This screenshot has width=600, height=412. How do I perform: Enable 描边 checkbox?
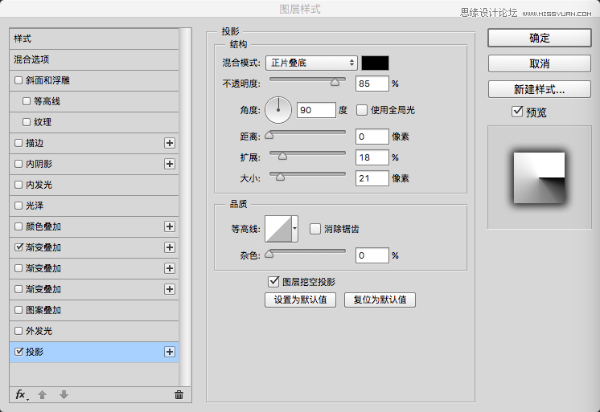tap(18, 143)
